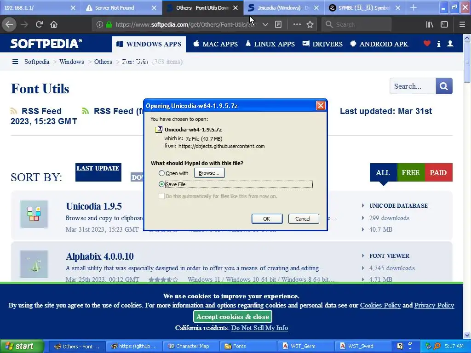Confirm the download with OK

tap(267, 219)
